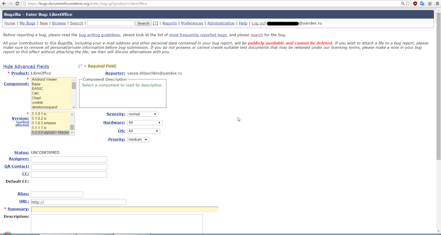The image size is (441, 235).
Task: Click the Description text area
Action: click(x=117, y=224)
